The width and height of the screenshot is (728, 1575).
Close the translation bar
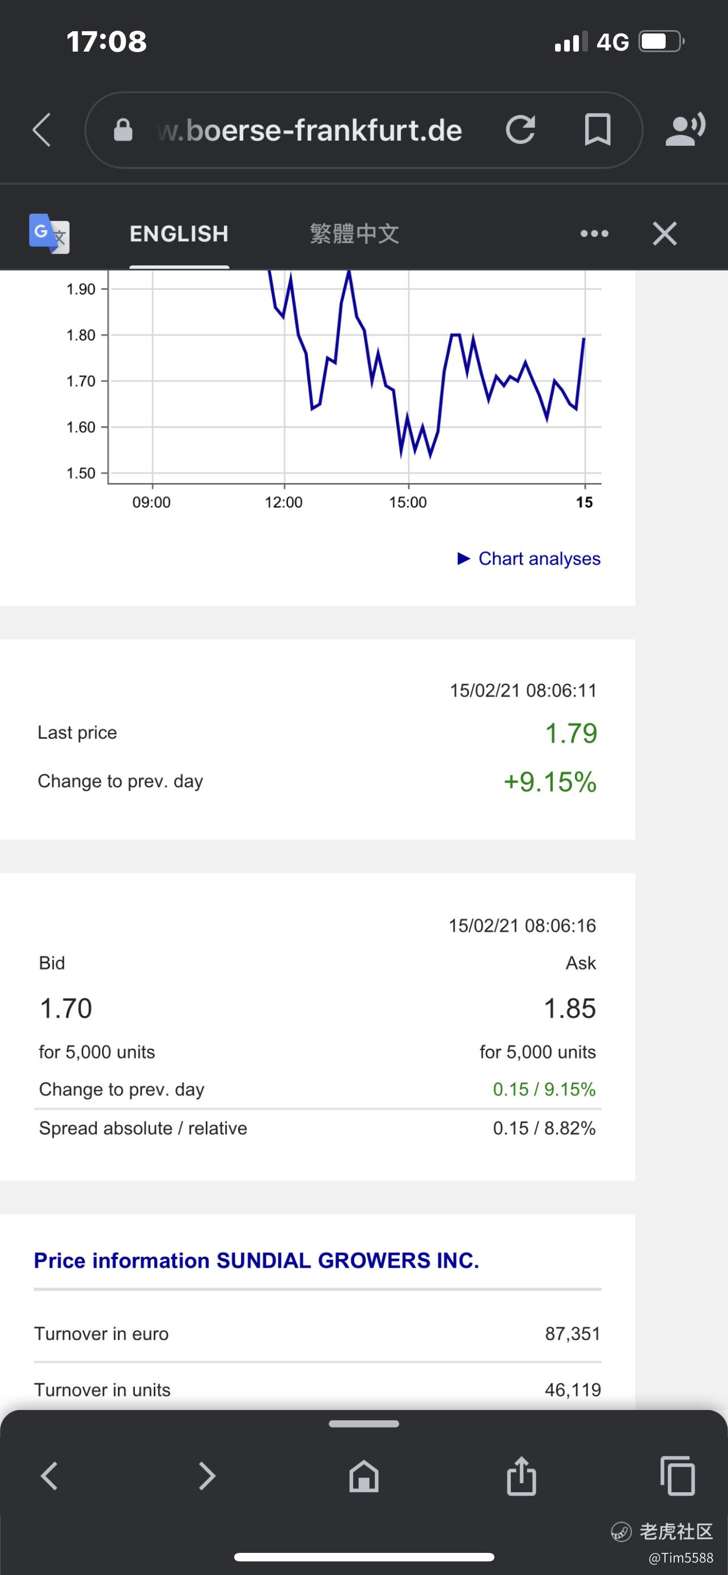point(664,234)
